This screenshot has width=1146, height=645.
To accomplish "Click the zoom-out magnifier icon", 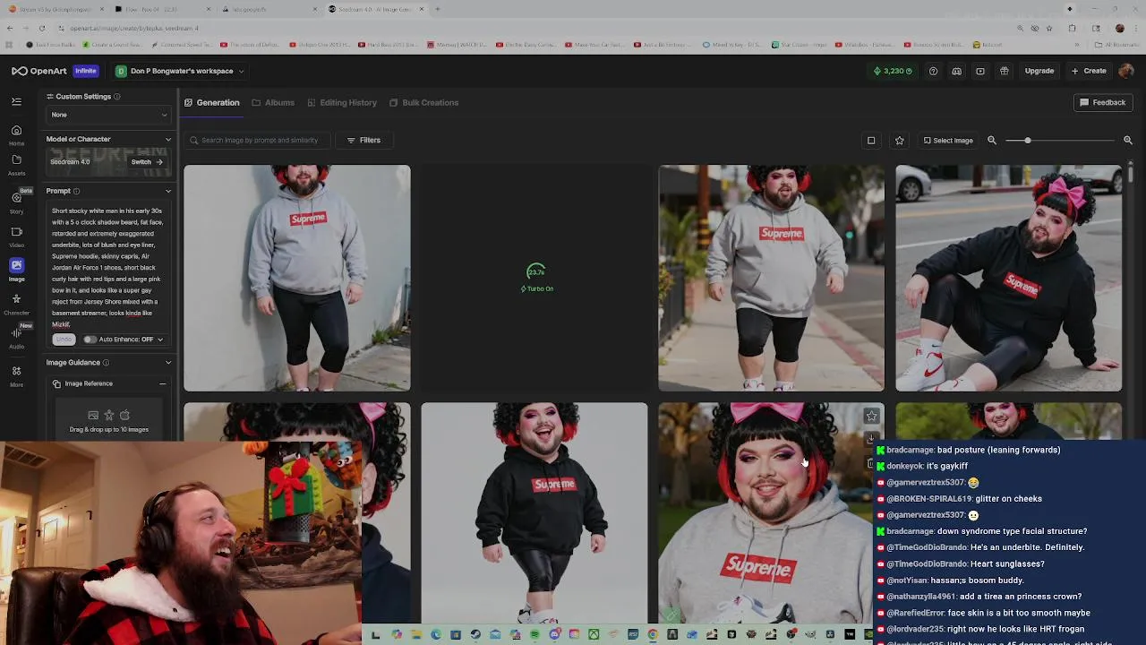I will tap(992, 140).
